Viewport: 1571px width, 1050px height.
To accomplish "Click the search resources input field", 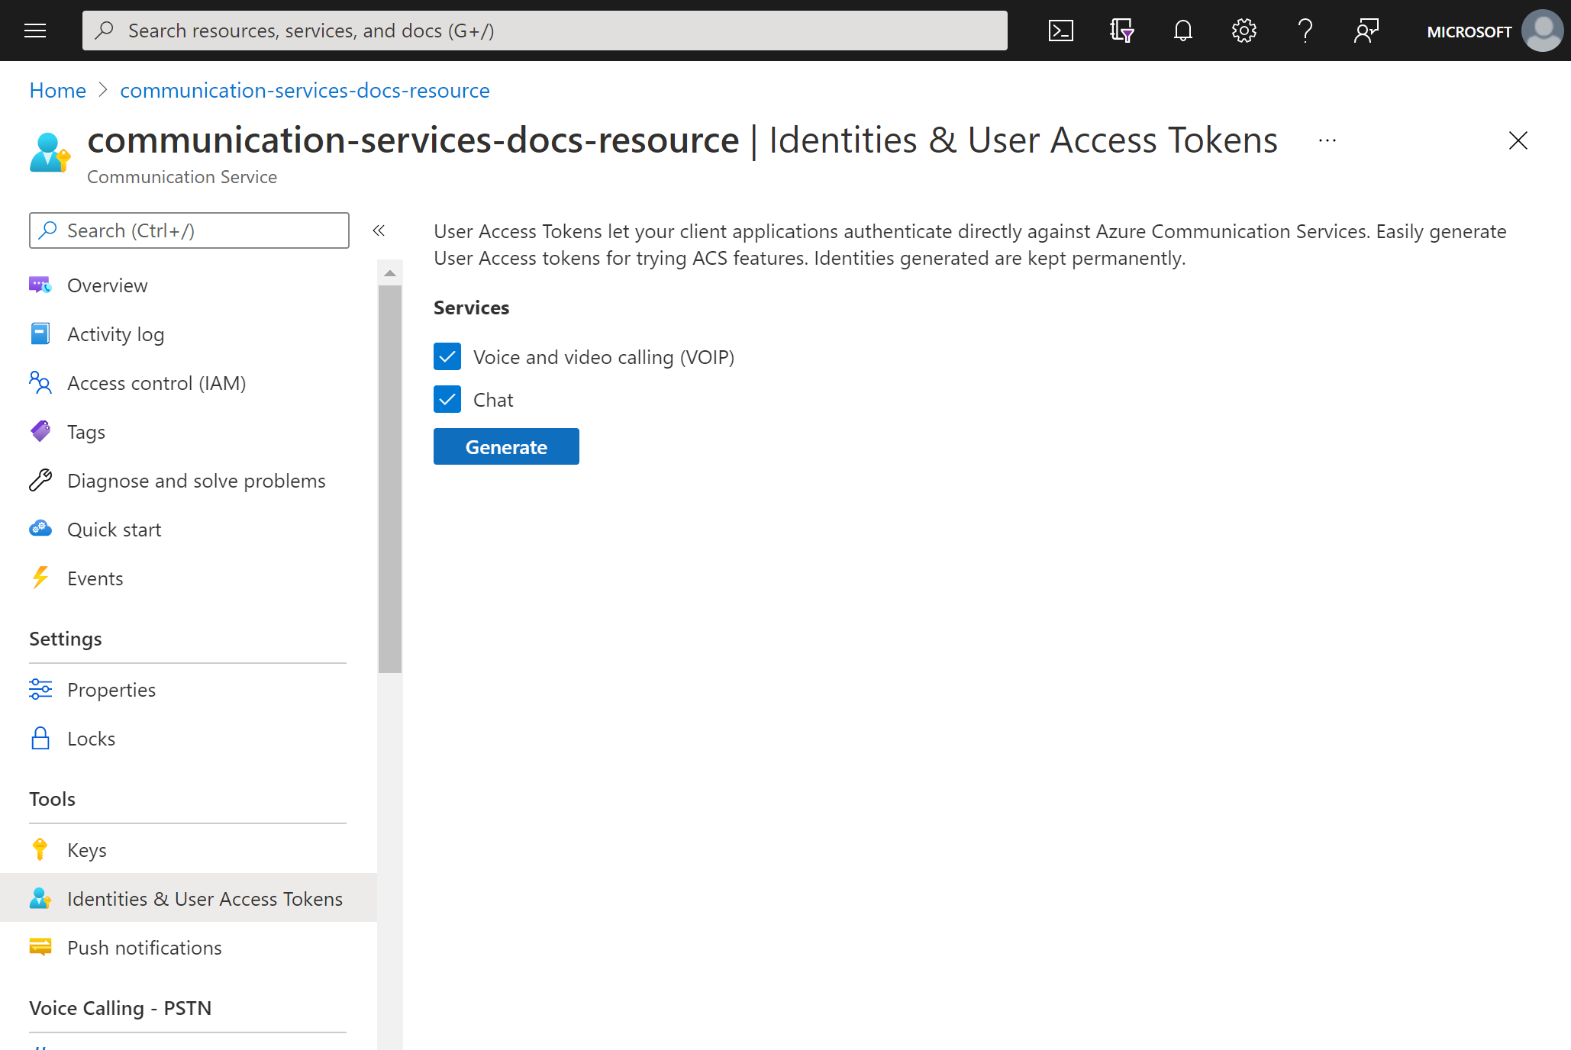I will point(545,29).
